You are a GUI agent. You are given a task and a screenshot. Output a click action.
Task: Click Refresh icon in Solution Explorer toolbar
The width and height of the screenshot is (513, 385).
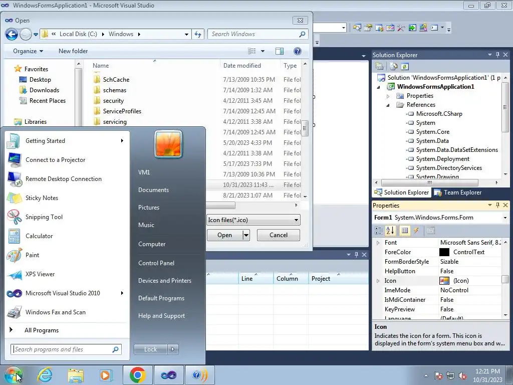[x=405, y=67]
